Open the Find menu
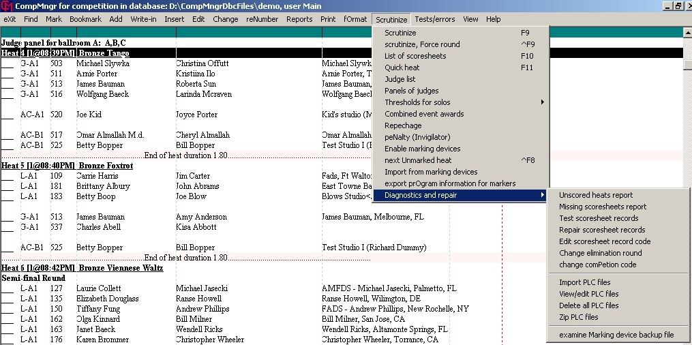692x345 pixels. point(31,19)
